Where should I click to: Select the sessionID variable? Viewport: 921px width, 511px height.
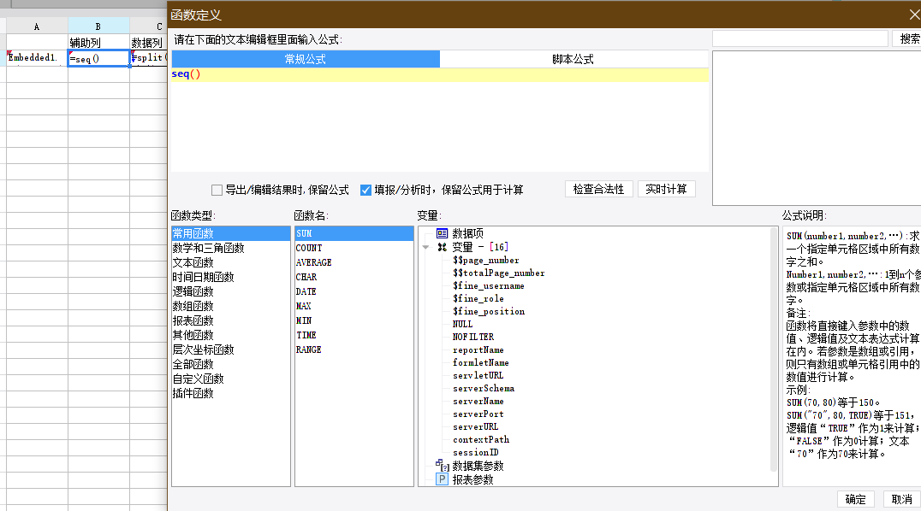click(x=476, y=453)
